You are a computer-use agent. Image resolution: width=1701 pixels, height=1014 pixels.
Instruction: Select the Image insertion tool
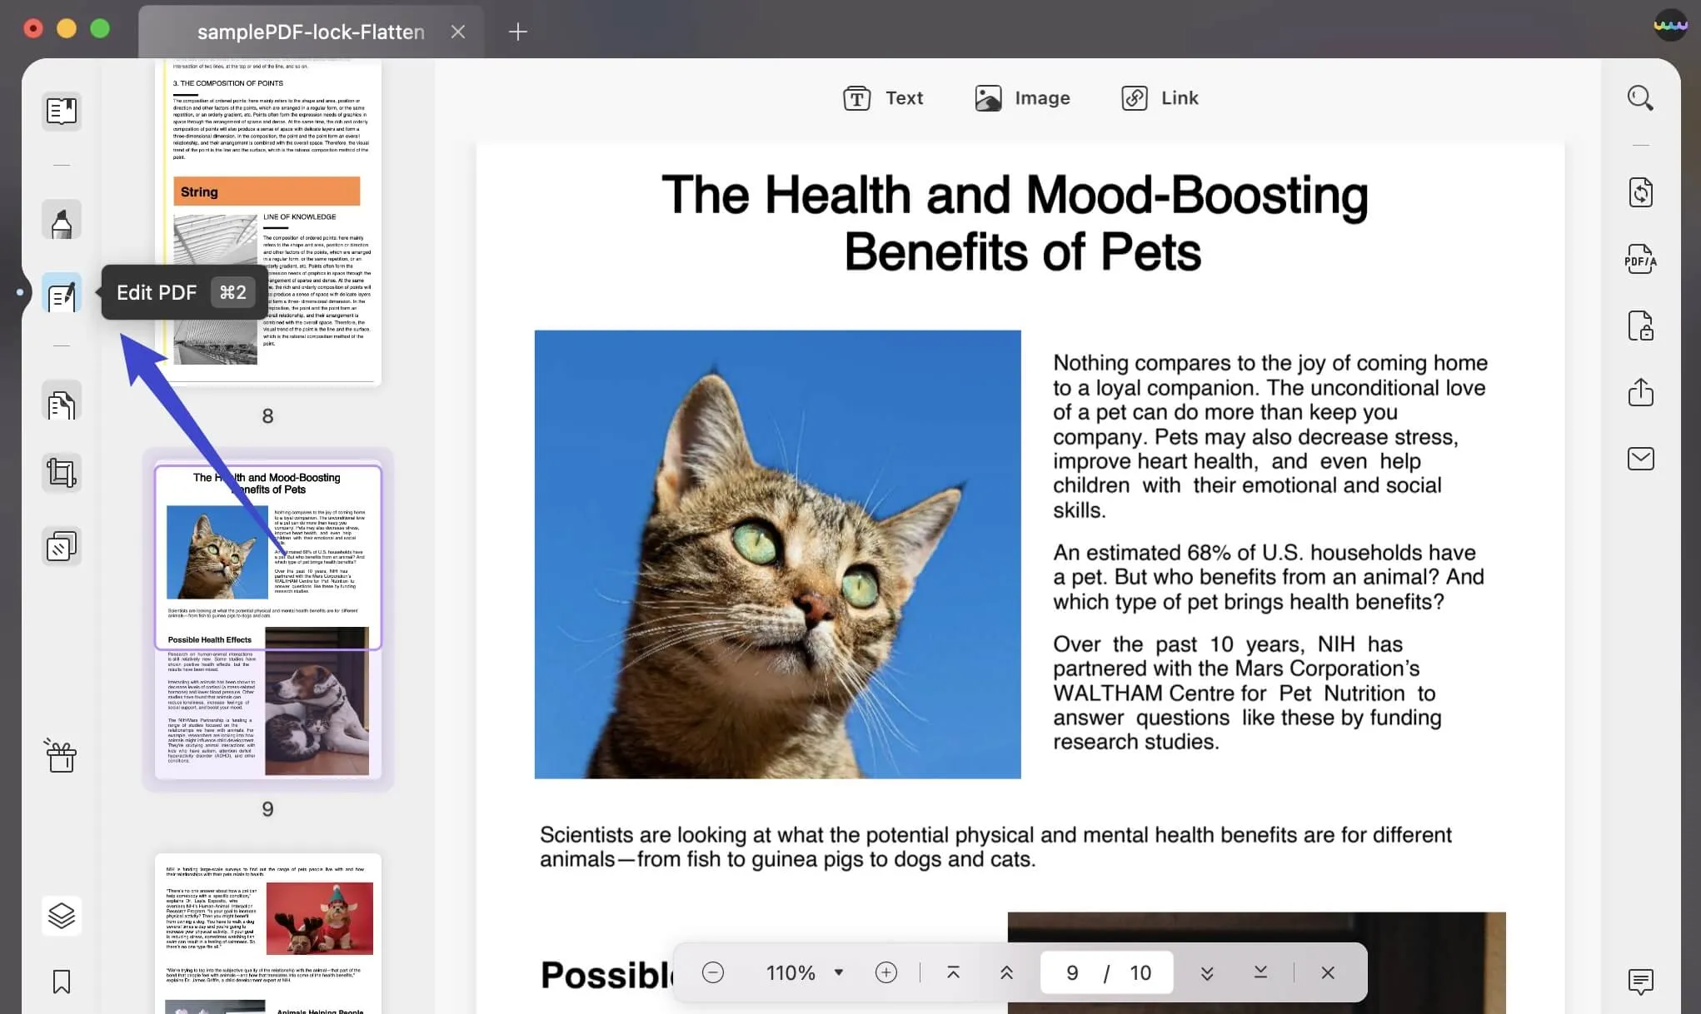tap(1021, 97)
